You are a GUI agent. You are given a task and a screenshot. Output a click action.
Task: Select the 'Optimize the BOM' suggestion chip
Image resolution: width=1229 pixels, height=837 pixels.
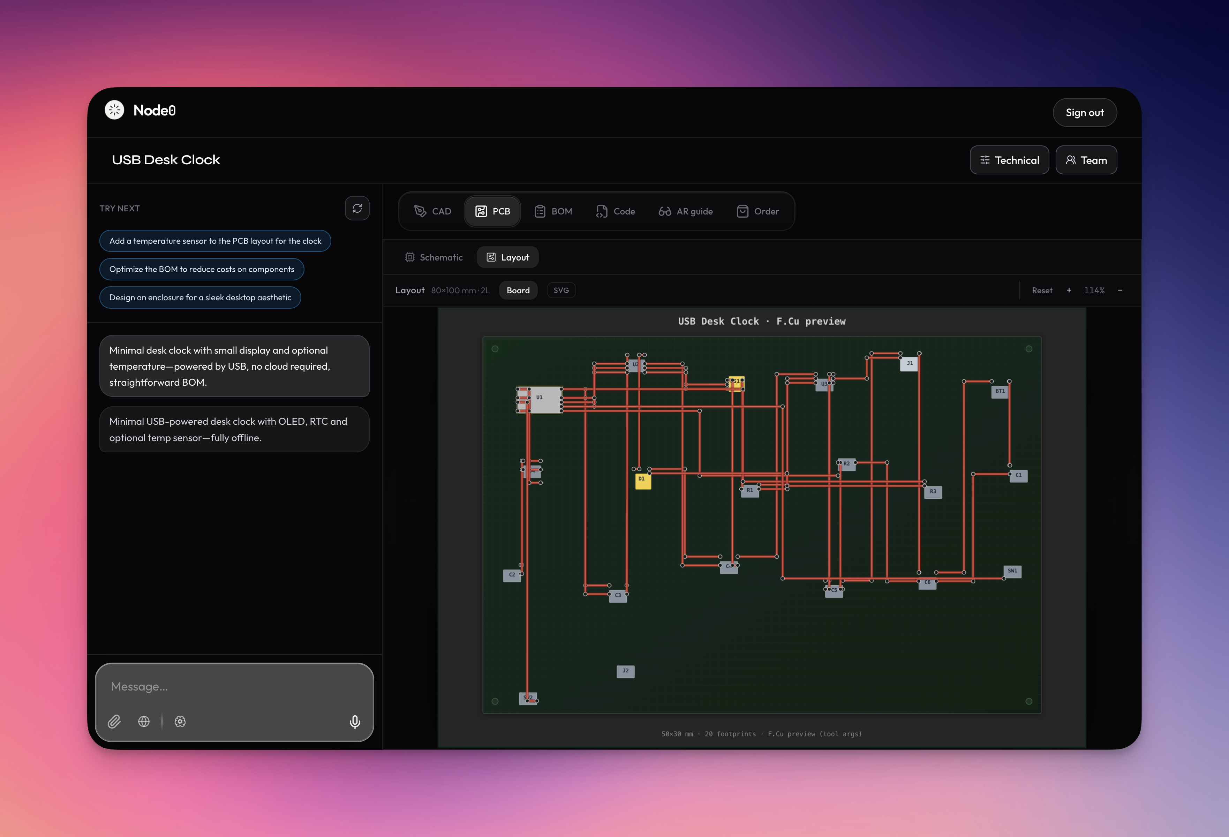(x=202, y=269)
